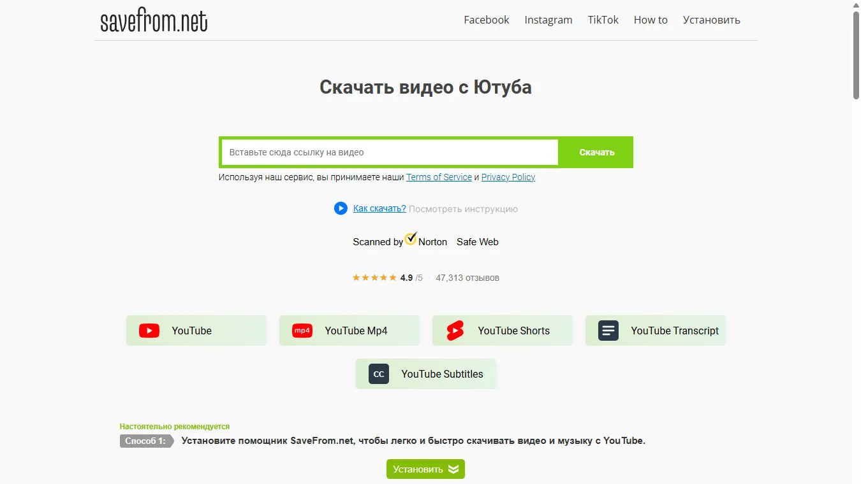Image resolution: width=861 pixels, height=484 pixels.
Task: Click the Скачать видео с Ютуба heading
Action: tap(425, 87)
